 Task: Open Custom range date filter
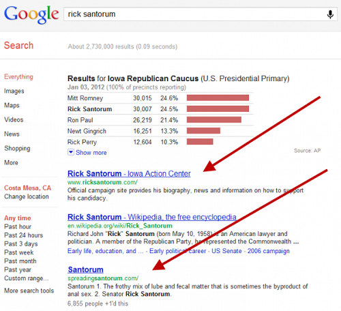pyautogui.click(x=27, y=278)
